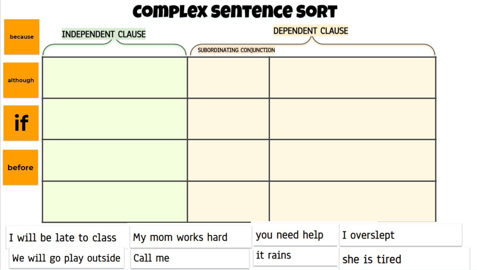The image size is (477, 270).
Task: Click the 'My mom works hard' card
Action: pos(191,237)
